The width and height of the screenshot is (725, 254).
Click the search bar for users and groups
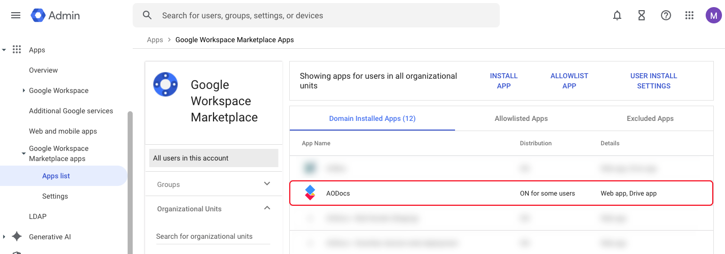click(x=316, y=15)
